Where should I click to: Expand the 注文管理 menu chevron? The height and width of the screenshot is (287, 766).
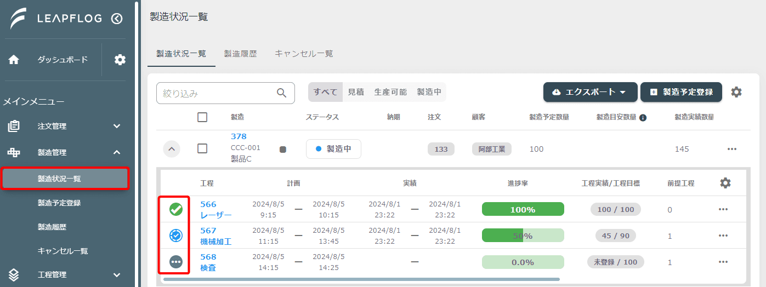pos(117,127)
